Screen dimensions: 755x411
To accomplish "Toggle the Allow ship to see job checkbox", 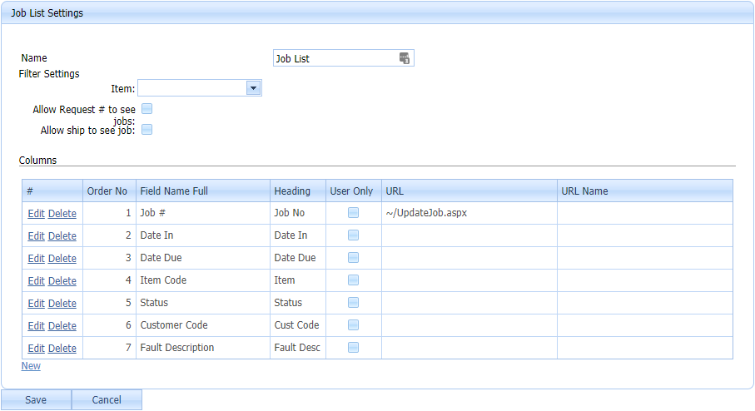I will click(147, 129).
